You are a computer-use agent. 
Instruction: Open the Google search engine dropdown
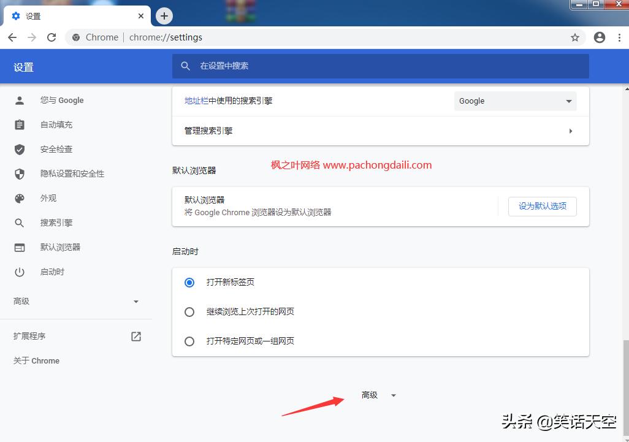[x=515, y=101]
